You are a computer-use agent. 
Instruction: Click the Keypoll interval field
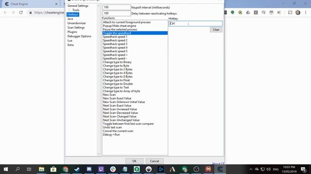pos(117,7)
